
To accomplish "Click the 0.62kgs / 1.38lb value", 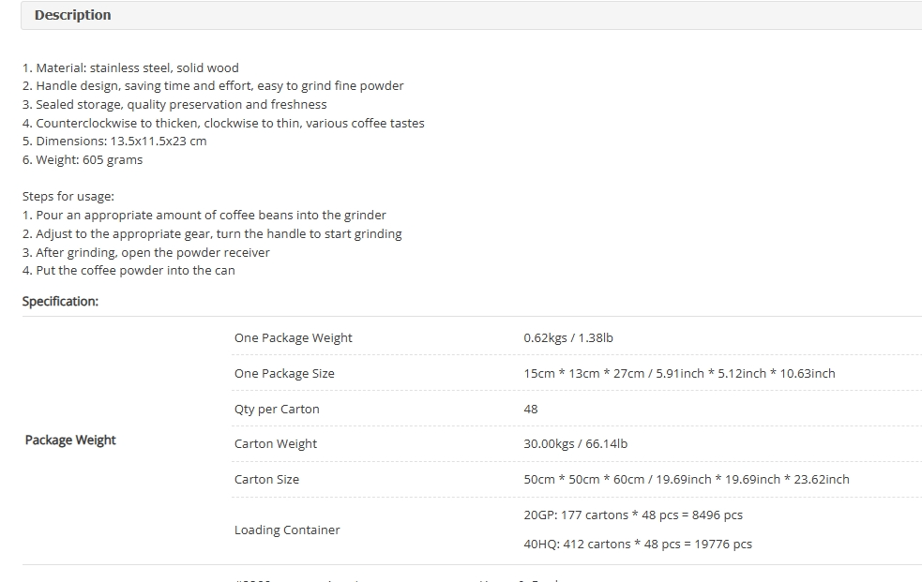I will coord(568,337).
